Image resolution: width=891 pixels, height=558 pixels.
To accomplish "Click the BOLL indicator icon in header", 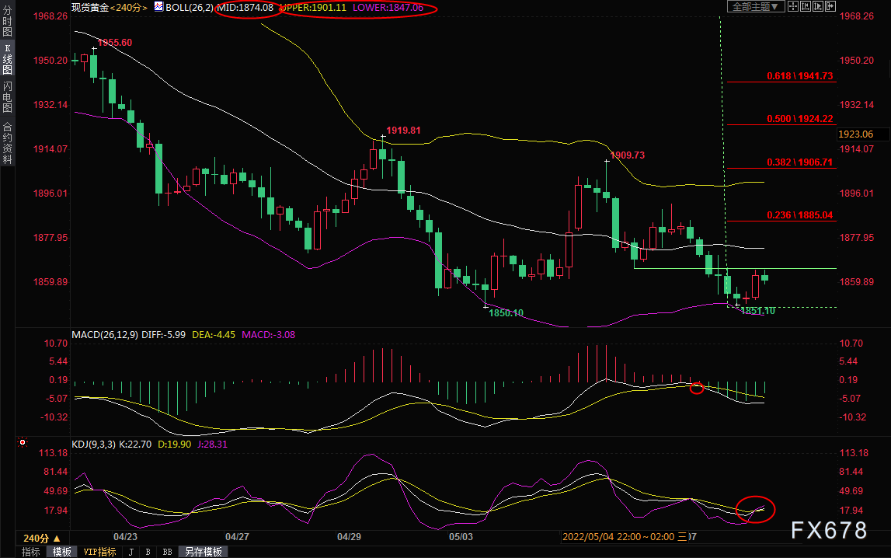I will point(158,7).
